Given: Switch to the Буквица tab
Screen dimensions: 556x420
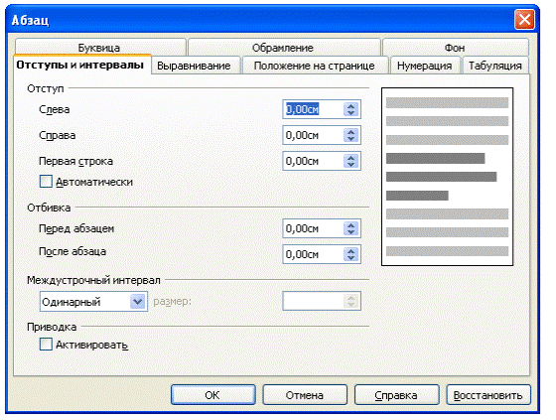Looking at the screenshot, I should [x=100, y=47].
